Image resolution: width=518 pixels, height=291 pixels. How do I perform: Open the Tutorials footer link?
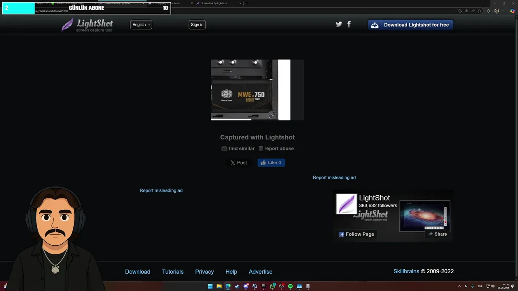click(173, 272)
